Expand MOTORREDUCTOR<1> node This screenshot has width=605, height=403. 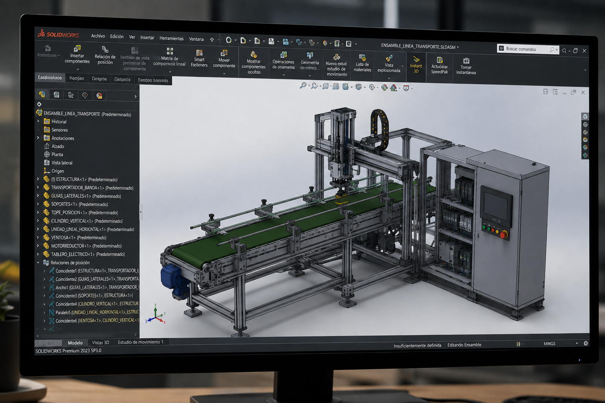click(38, 246)
